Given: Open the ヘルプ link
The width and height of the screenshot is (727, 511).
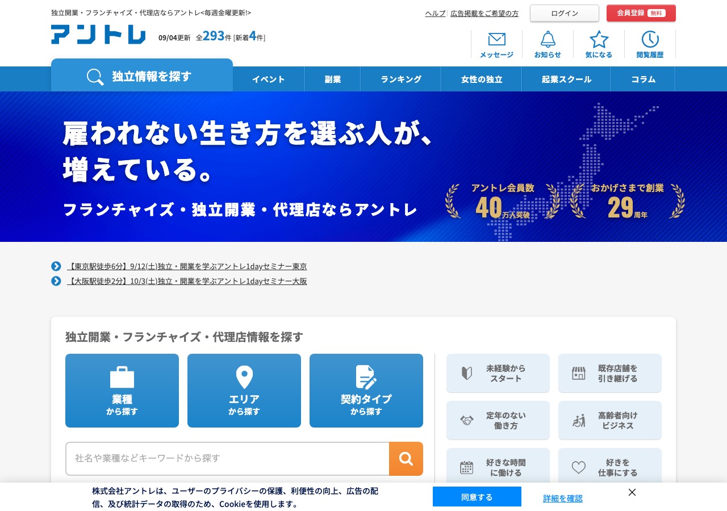Looking at the screenshot, I should click(435, 13).
